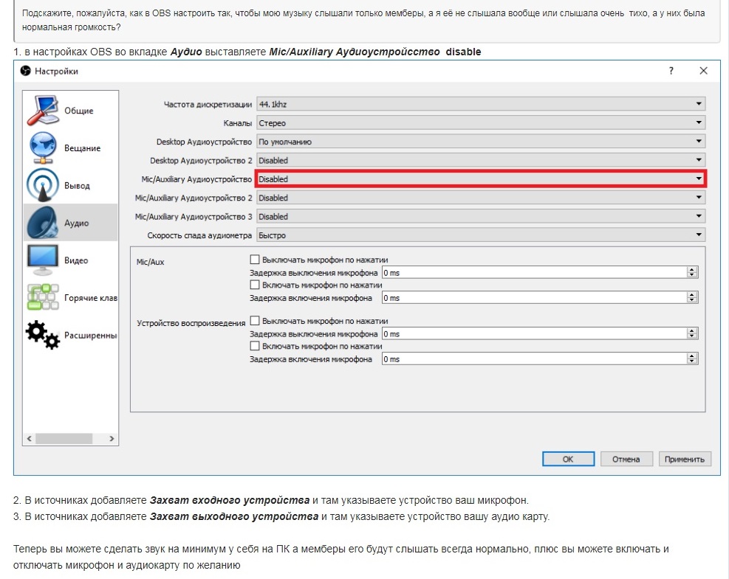Open the Видео monitor icon
This screenshot has height=579, width=729.
pos(44,260)
